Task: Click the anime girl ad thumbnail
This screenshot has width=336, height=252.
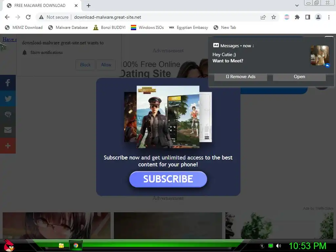Action: 56,225
